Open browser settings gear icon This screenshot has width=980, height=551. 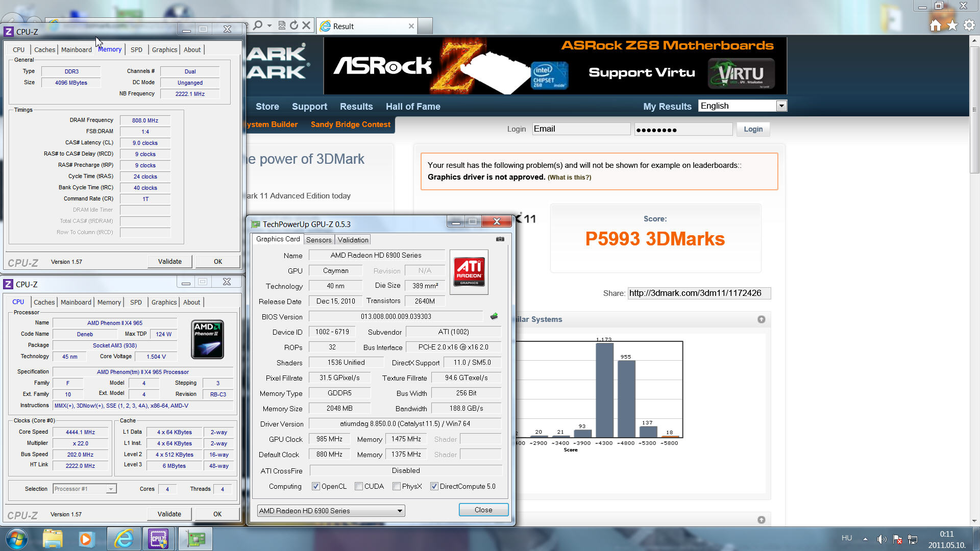(969, 26)
